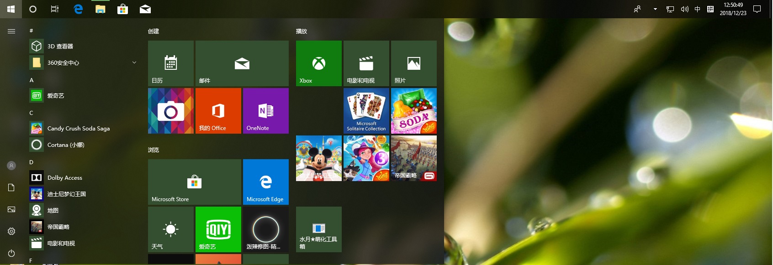Click the 播放 group header
Screen dimensions: 773x265
click(x=302, y=31)
